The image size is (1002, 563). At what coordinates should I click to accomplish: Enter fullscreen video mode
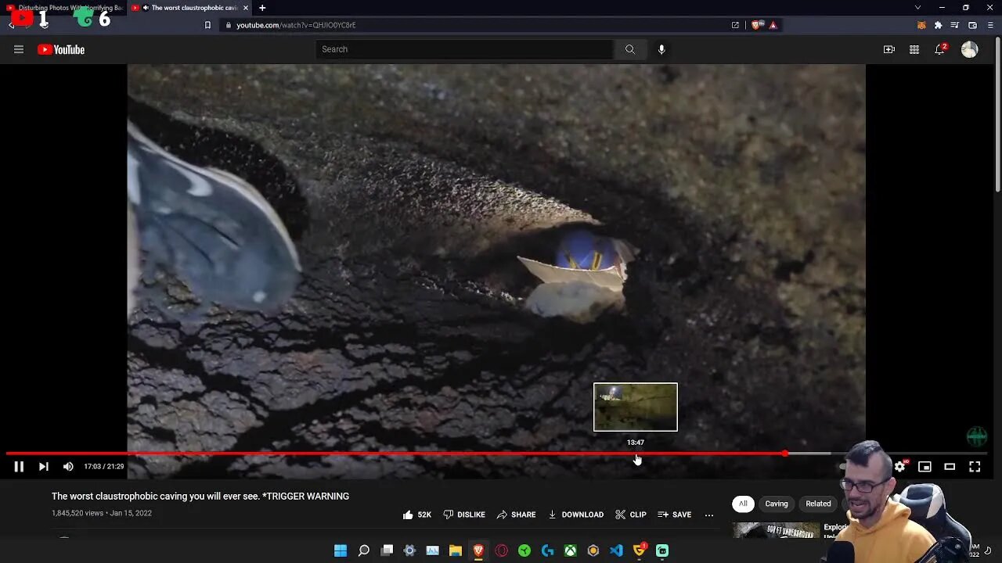click(975, 467)
